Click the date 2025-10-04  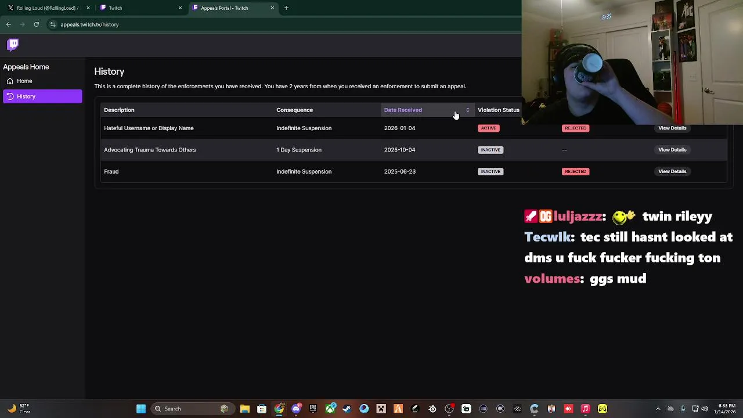tap(399, 150)
